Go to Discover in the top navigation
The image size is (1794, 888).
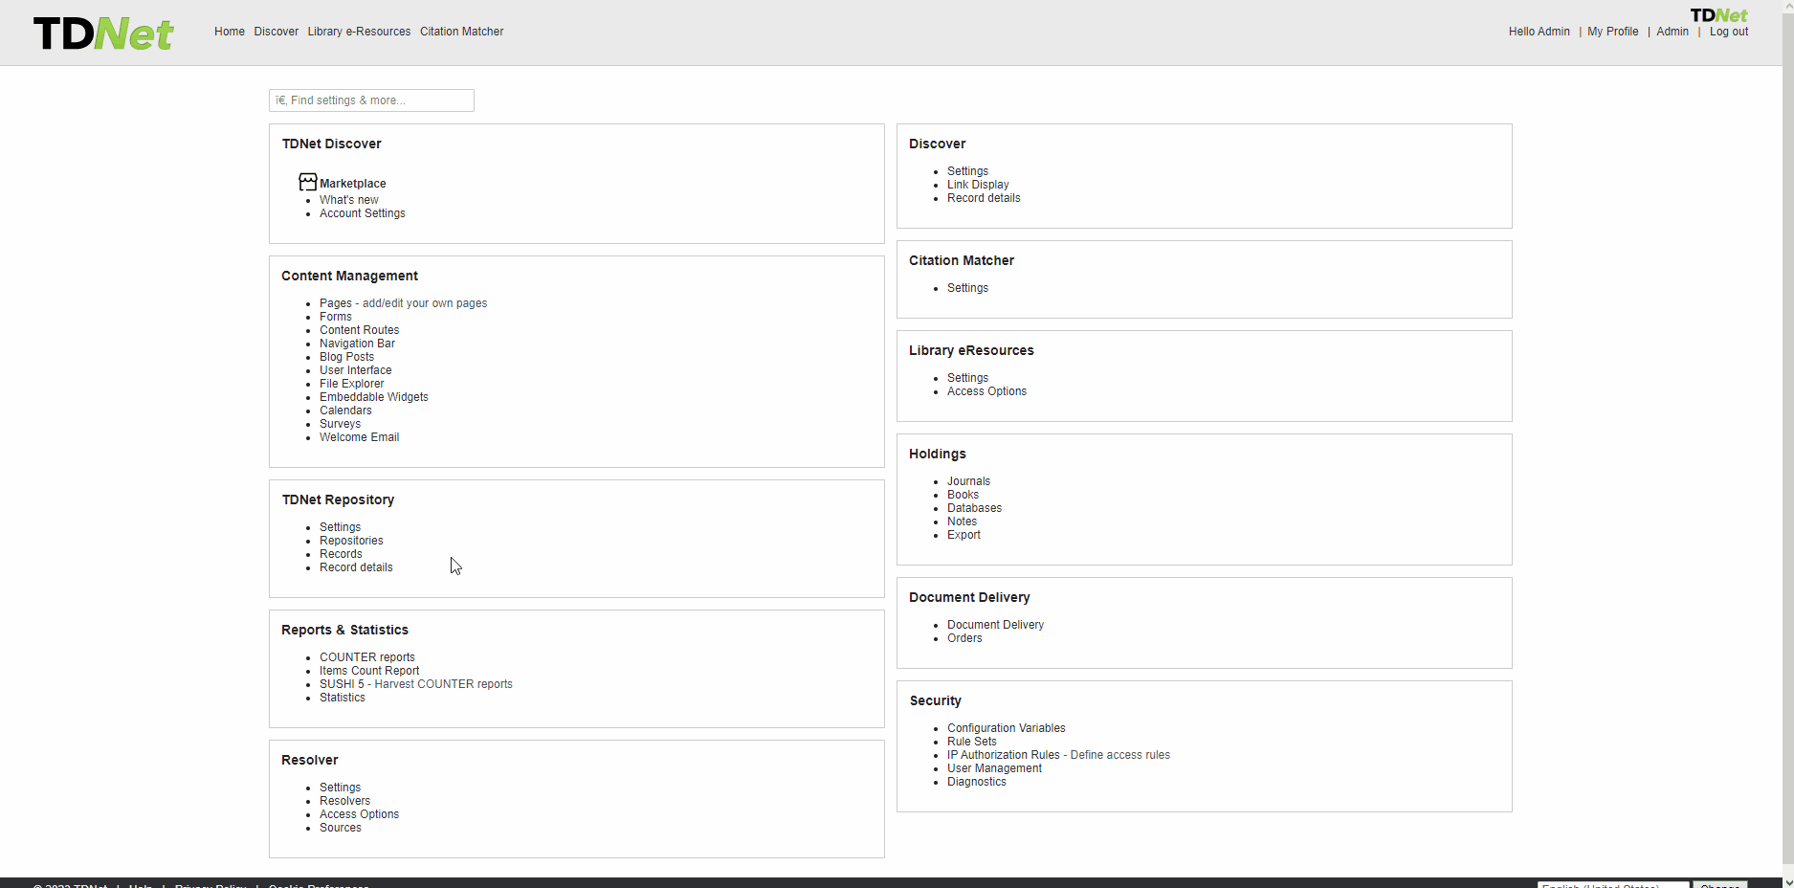click(277, 32)
